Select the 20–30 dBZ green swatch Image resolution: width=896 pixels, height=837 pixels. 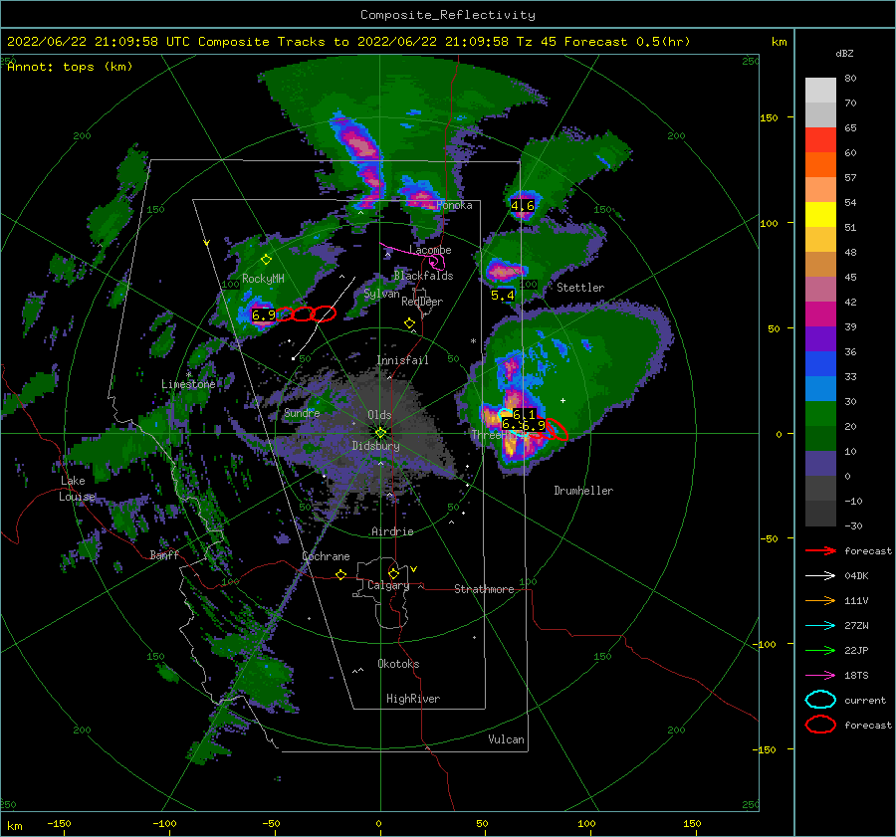coord(820,414)
